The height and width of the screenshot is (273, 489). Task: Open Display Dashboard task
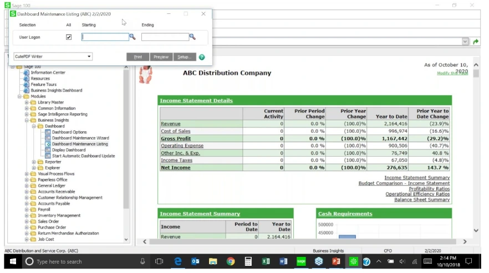coord(69,150)
